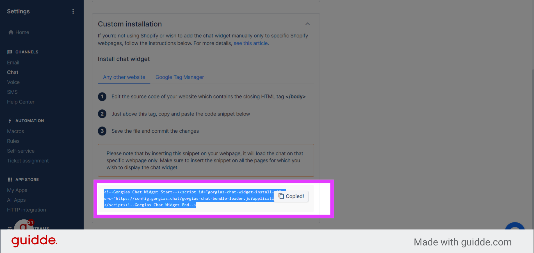Open Ticket assignment settings
The height and width of the screenshot is (253, 534).
pos(28,161)
